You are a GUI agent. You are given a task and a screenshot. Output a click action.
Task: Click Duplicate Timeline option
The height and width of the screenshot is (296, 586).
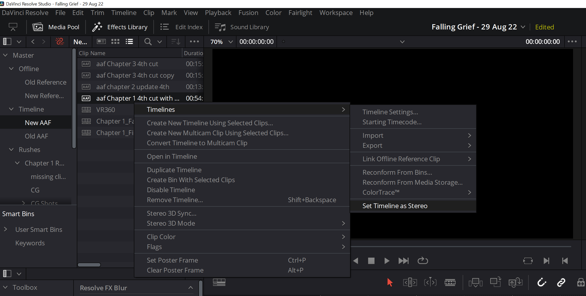(174, 170)
